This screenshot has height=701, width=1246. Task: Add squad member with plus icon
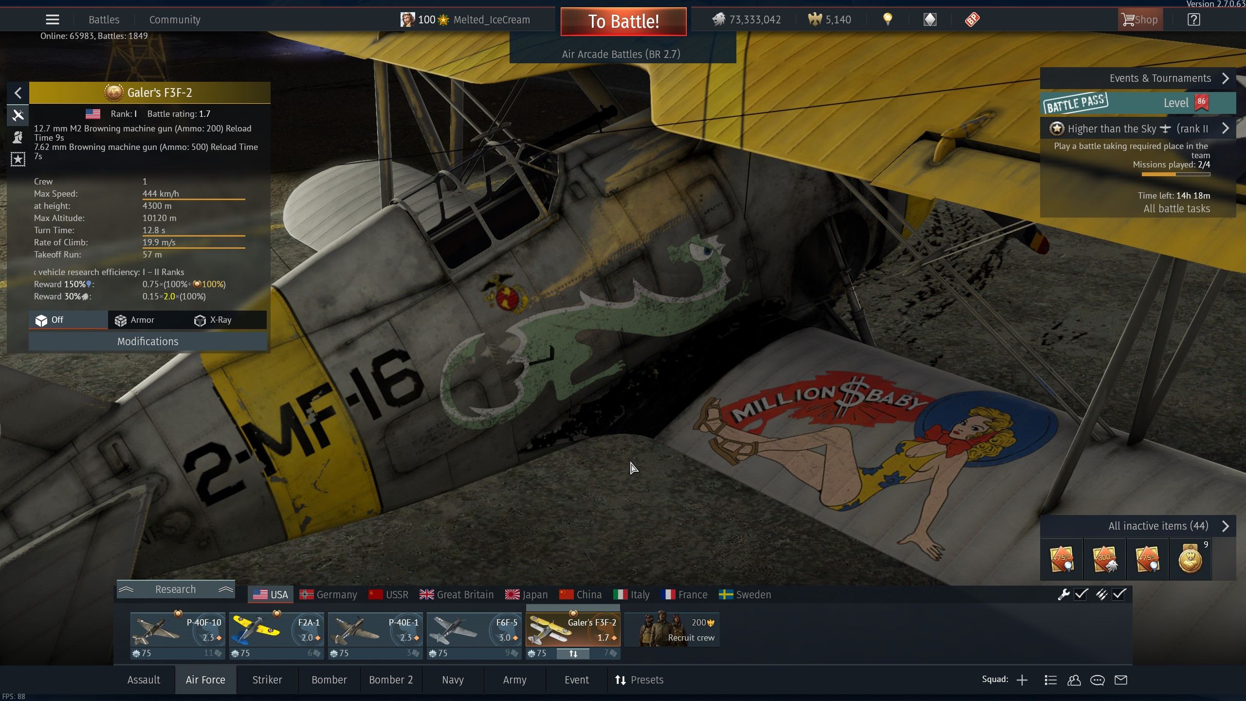1022,680
